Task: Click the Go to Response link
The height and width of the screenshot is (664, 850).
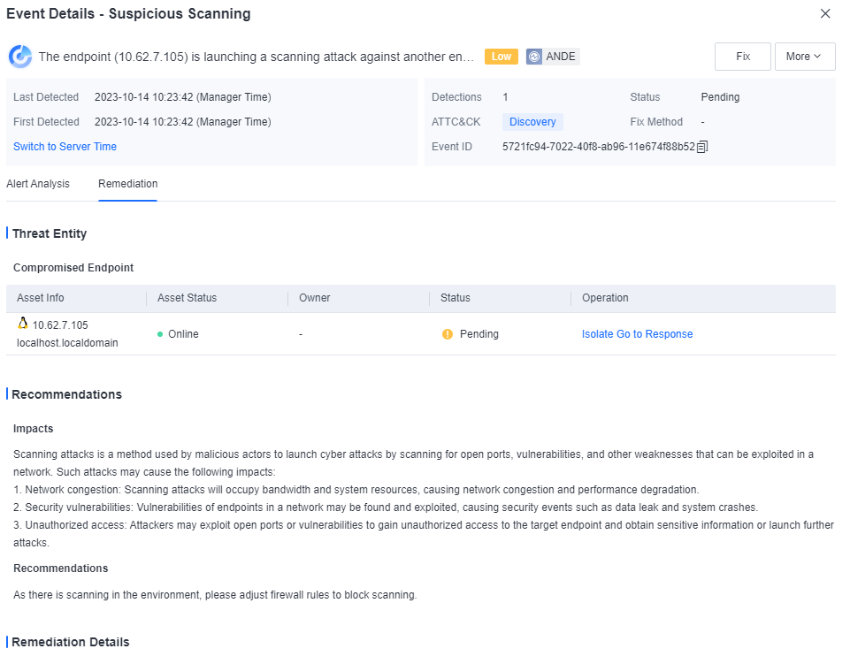Action: pos(654,334)
